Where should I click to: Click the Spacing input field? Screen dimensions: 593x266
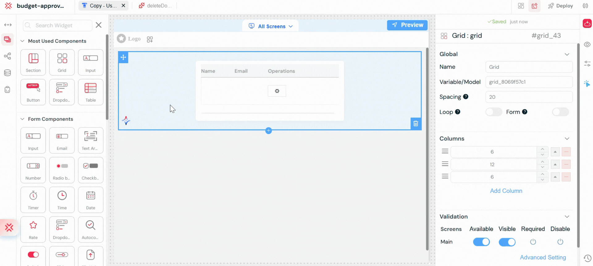tap(529, 97)
